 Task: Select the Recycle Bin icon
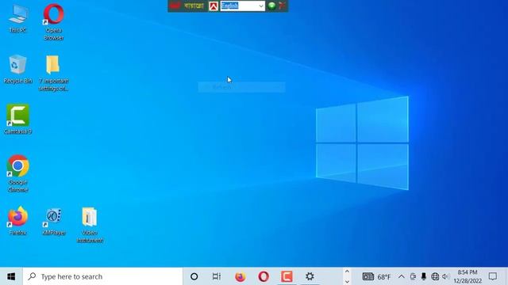click(17, 69)
